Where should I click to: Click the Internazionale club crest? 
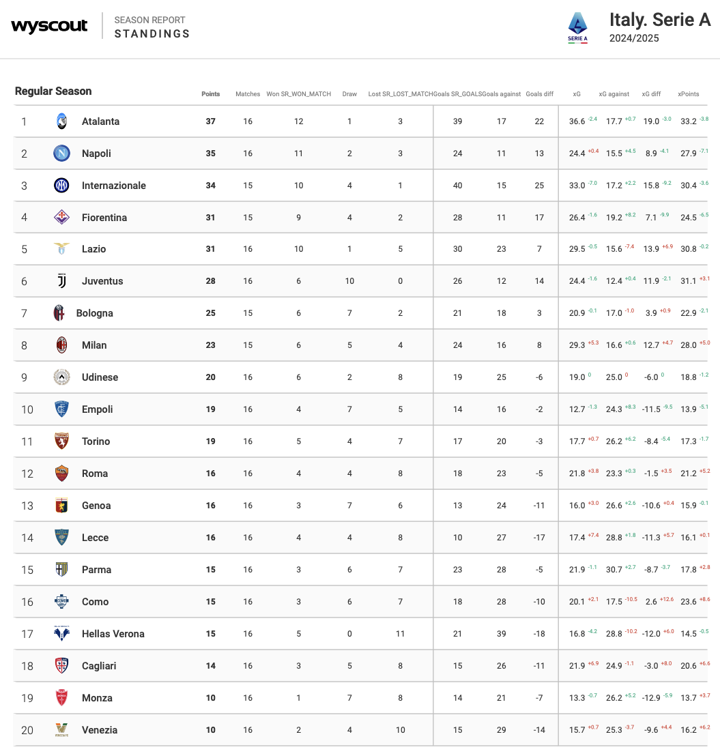coord(61,186)
